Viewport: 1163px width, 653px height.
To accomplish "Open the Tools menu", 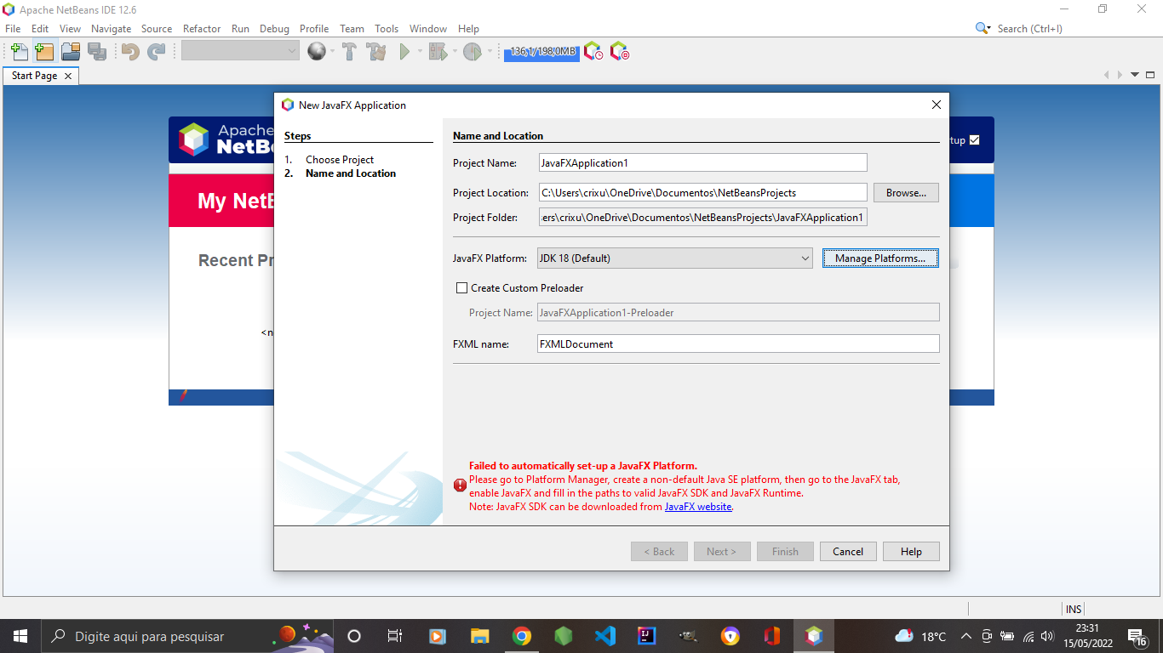I will (387, 28).
